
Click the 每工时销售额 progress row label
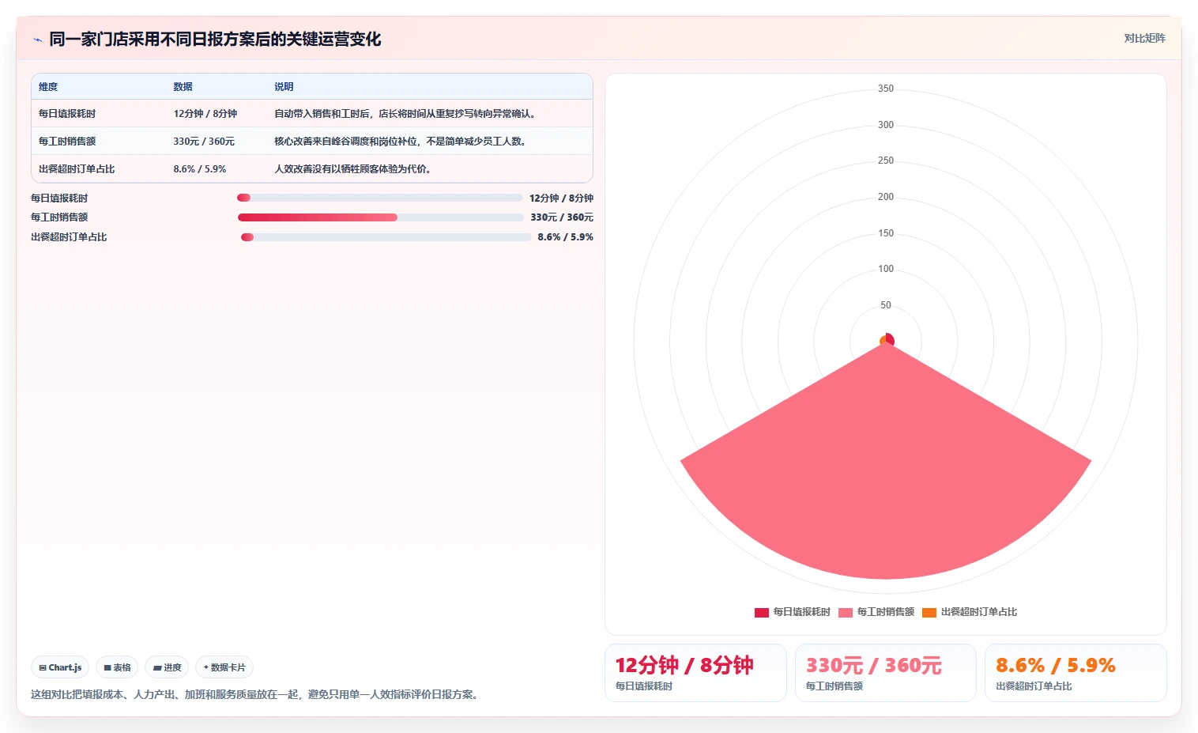[59, 217]
